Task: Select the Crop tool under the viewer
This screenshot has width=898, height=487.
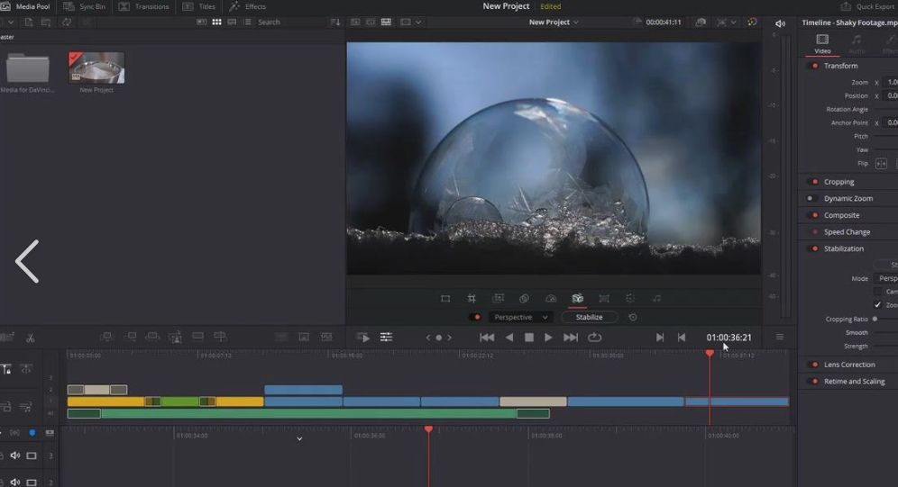Action: (x=472, y=298)
